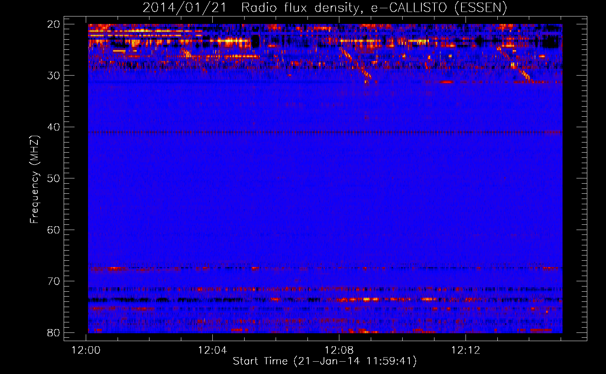Click the 20 frequency tick label
Viewport: 606px width, 374px height.
(54, 24)
